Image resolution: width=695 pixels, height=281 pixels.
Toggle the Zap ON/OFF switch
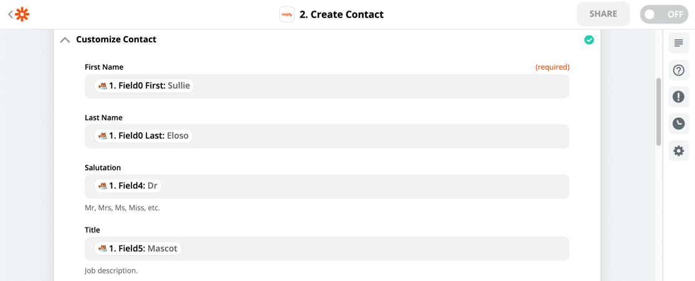point(663,14)
